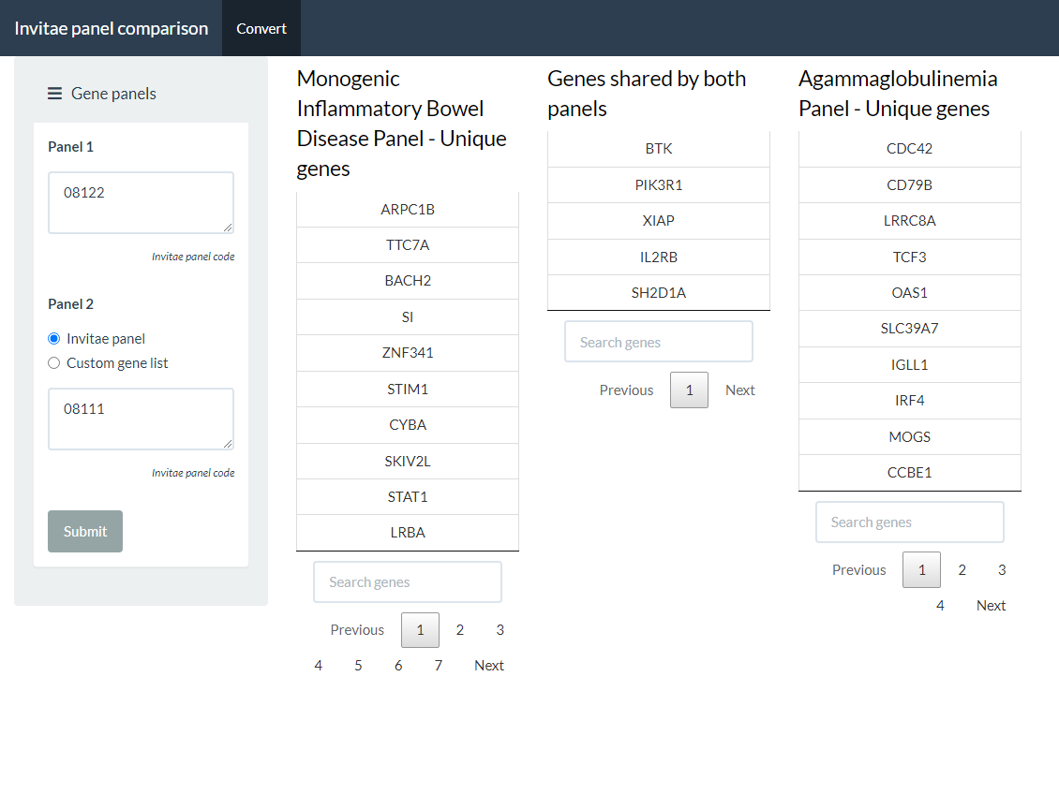Open the Convert tab
The image size is (1059, 809).
pyautogui.click(x=261, y=28)
